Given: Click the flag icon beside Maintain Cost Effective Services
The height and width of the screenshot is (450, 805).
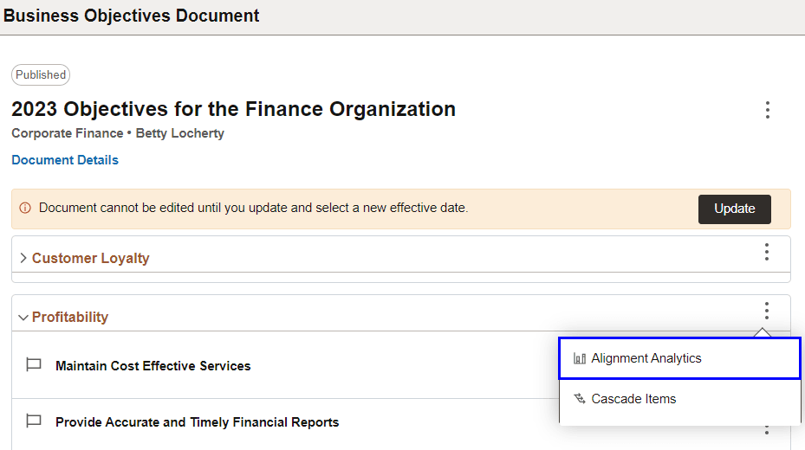Looking at the screenshot, I should pyautogui.click(x=34, y=365).
